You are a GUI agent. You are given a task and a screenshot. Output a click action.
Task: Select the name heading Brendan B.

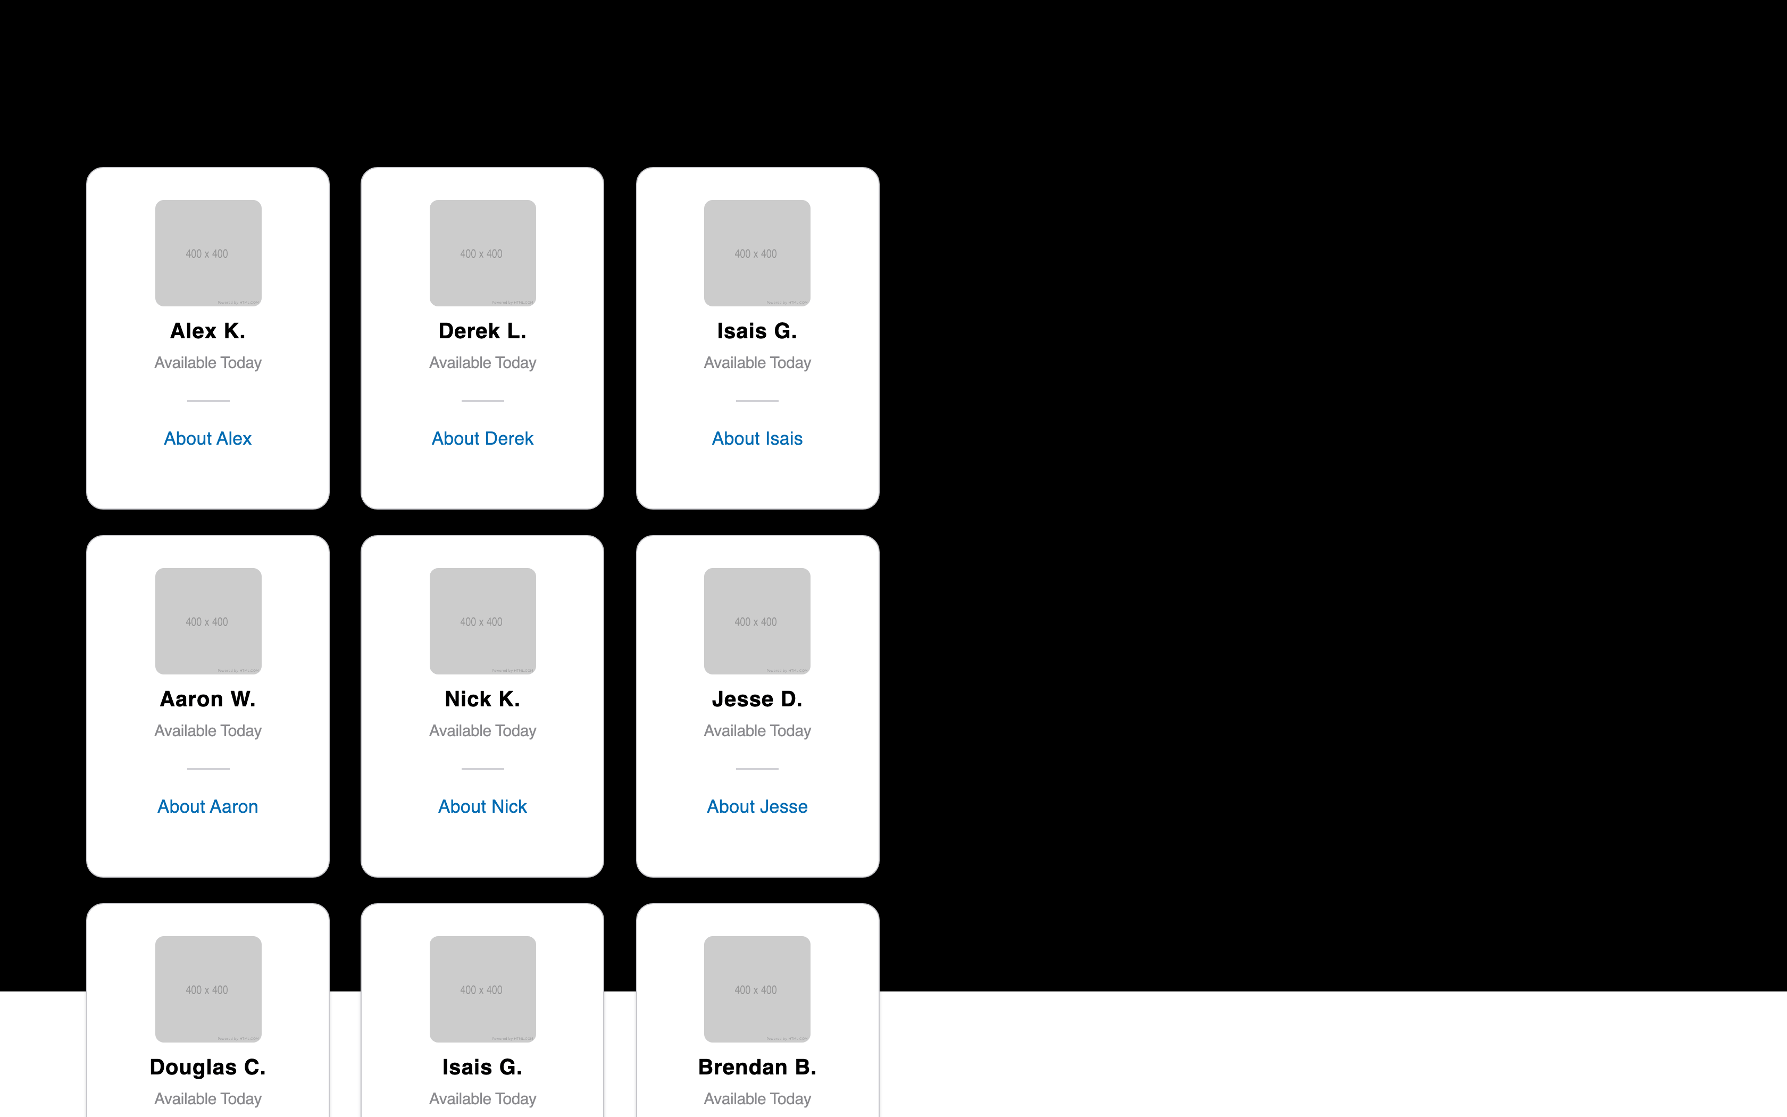[757, 1067]
